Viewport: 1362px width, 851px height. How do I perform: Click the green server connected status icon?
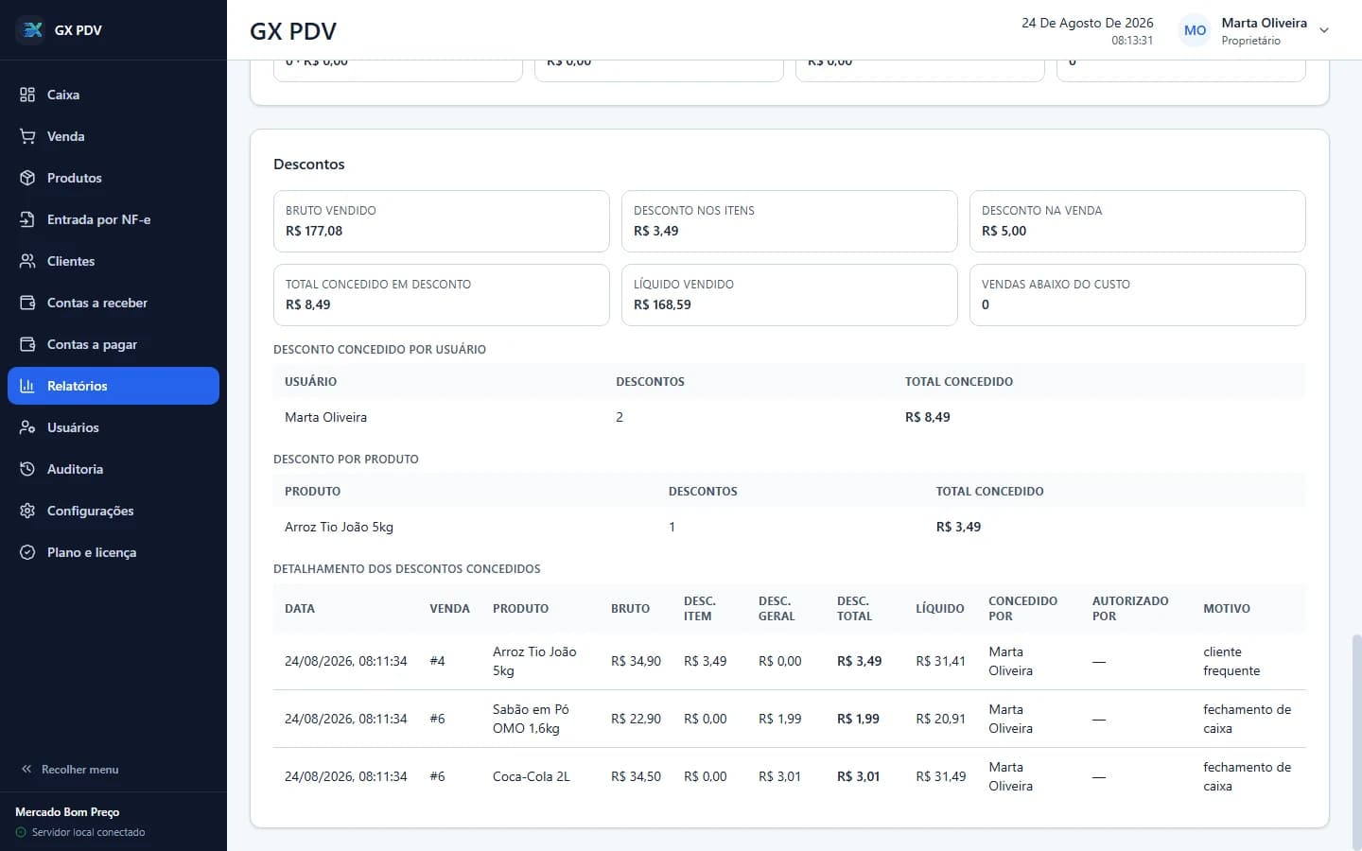21,832
